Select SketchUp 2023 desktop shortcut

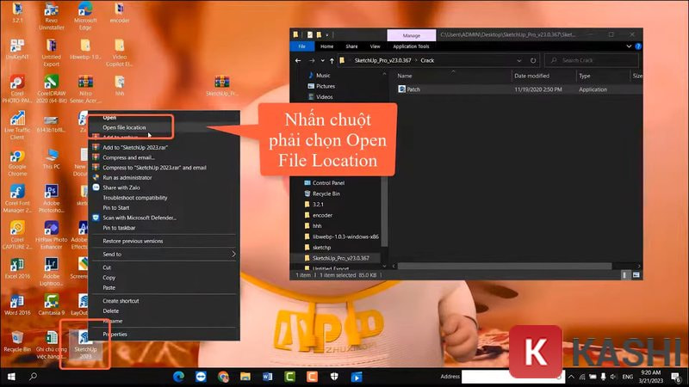tap(85, 345)
